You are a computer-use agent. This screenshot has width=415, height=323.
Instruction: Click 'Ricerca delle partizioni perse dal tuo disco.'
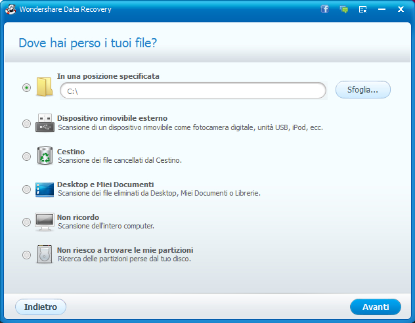tap(124, 259)
